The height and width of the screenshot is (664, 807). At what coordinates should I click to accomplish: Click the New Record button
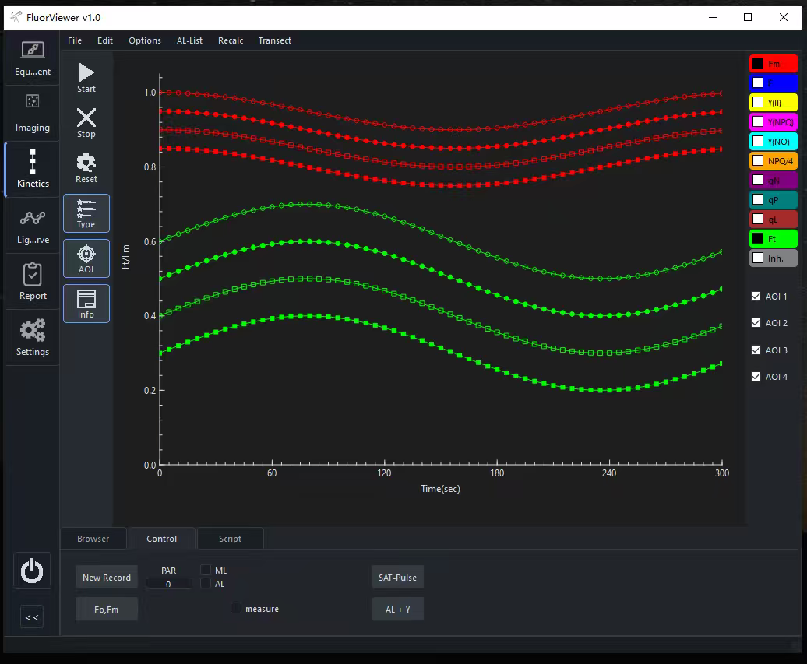click(107, 578)
